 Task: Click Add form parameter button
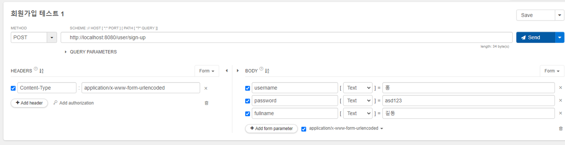click(271, 128)
